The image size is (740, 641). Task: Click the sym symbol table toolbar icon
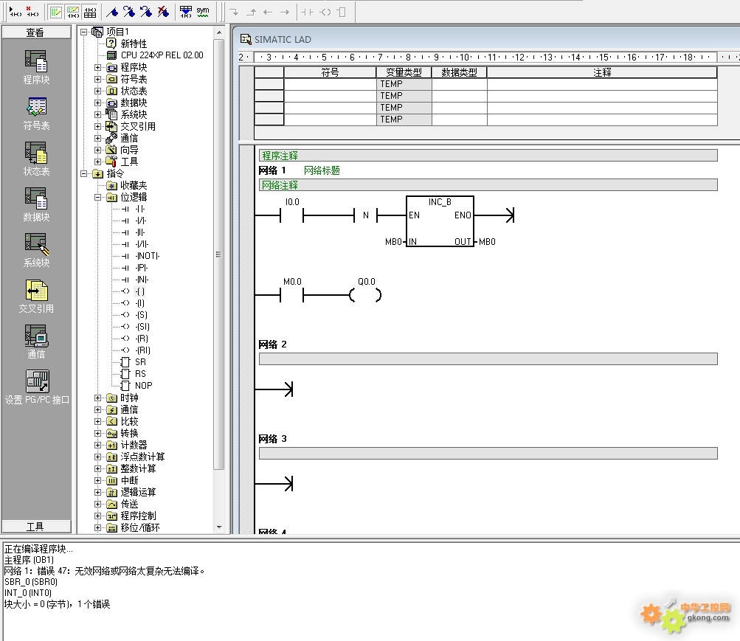[x=203, y=12]
